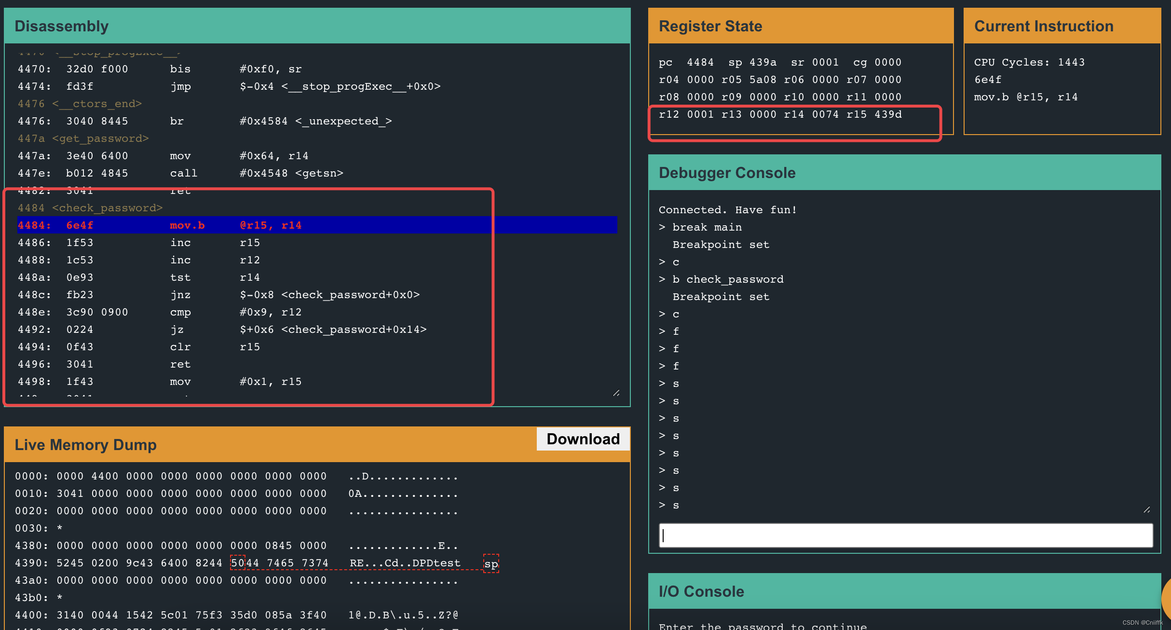This screenshot has height=630, width=1171.
Task: Click the Debugger Console panel header
Action: 904,172
